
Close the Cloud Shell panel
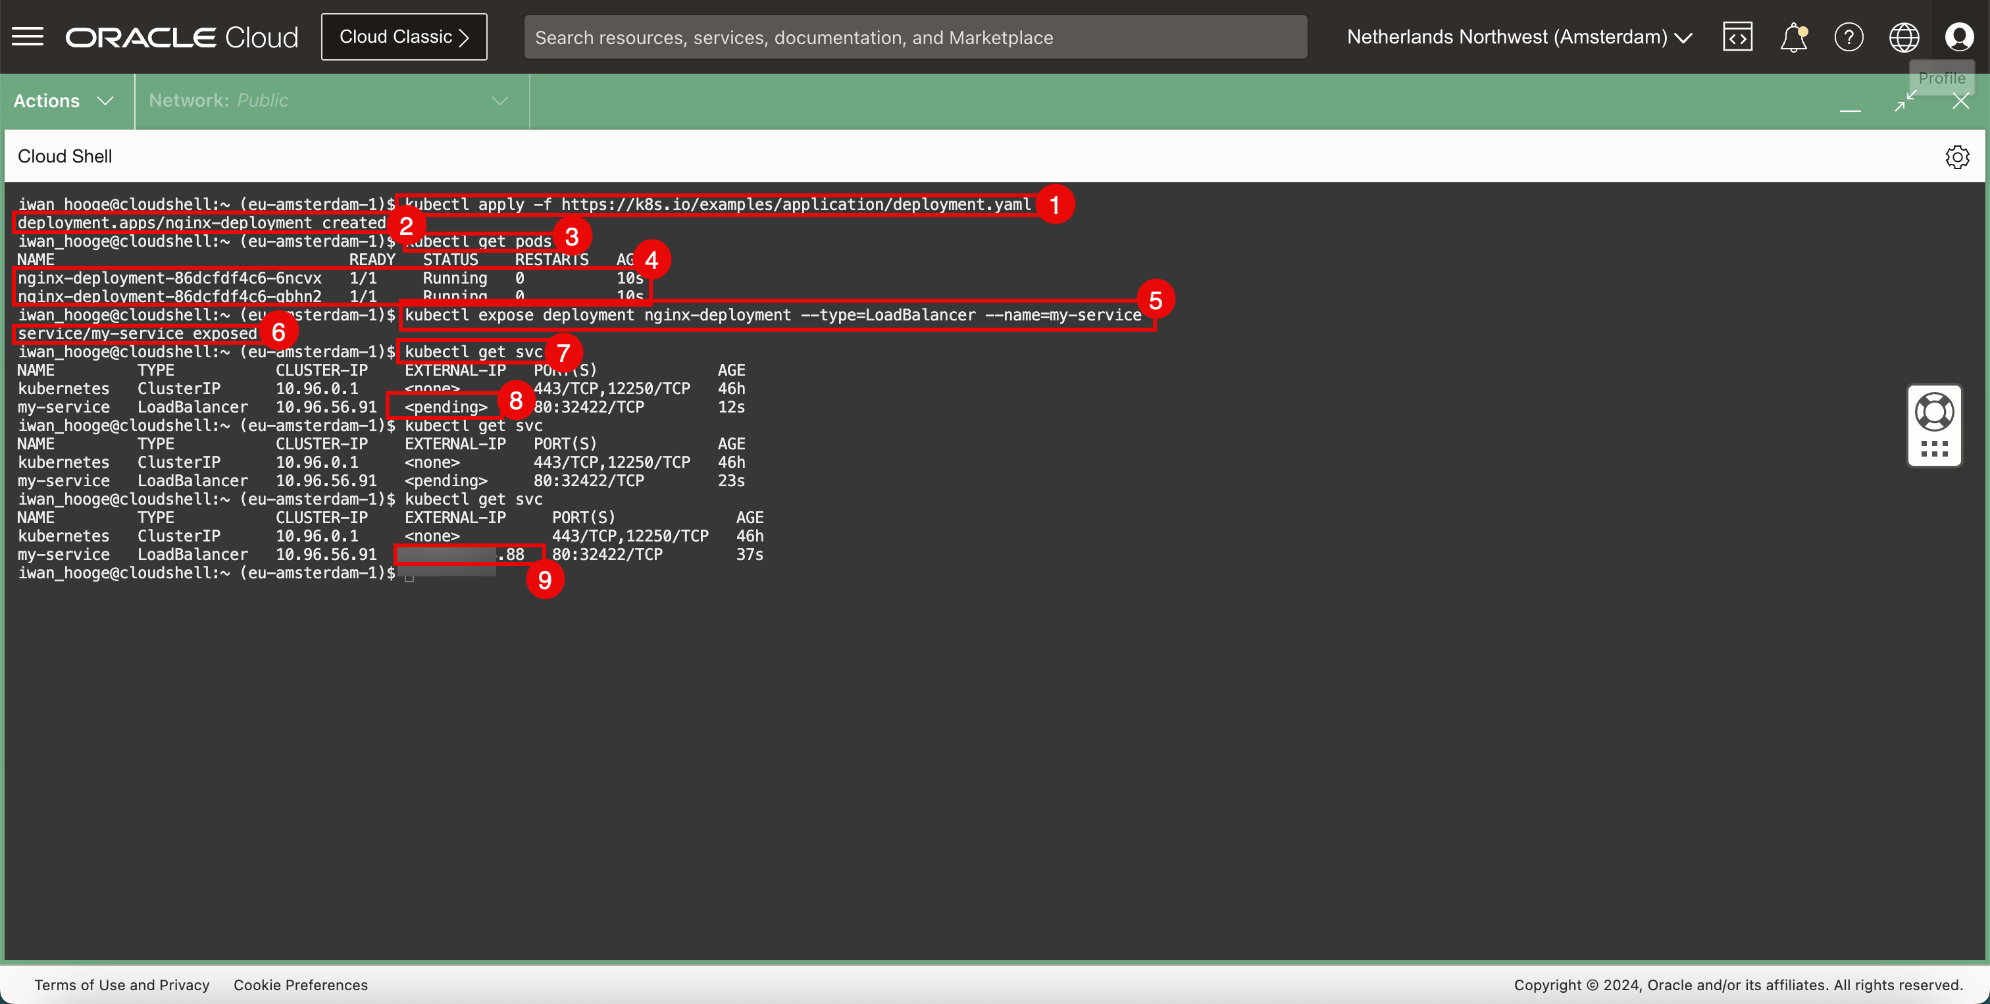[x=1960, y=101]
